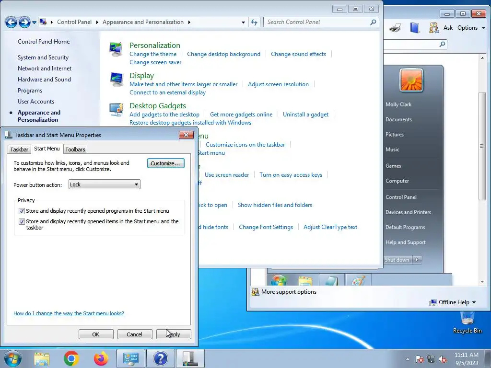Viewport: 491px width, 368px height.
Task: Switch to the Taskbar tab
Action: tap(19, 149)
